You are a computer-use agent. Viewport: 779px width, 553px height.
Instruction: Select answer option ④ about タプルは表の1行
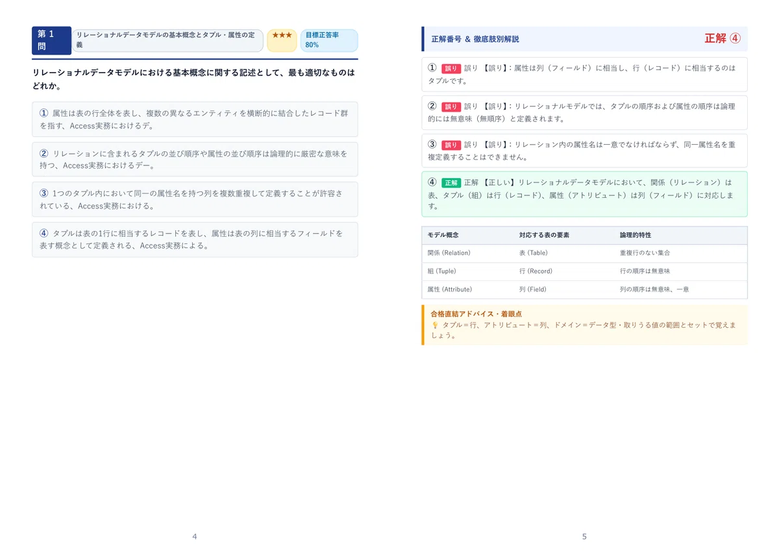coord(195,240)
